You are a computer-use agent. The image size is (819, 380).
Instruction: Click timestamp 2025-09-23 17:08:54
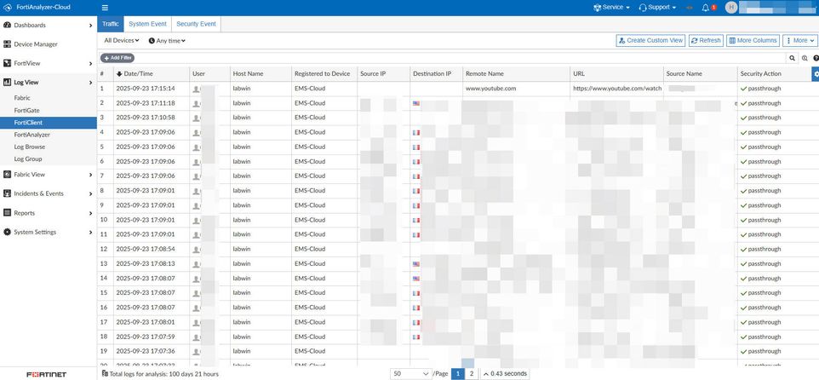146,250
